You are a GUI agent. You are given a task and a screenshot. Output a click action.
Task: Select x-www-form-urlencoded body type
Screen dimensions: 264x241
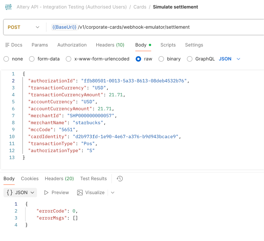click(69, 59)
